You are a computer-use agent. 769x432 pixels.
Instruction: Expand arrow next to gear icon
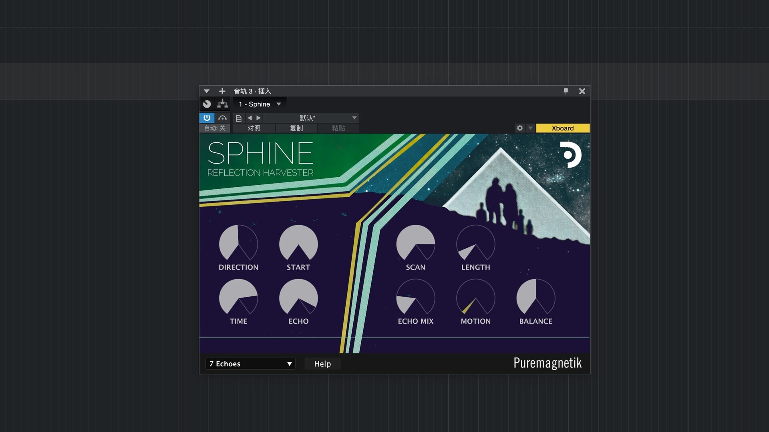(530, 128)
